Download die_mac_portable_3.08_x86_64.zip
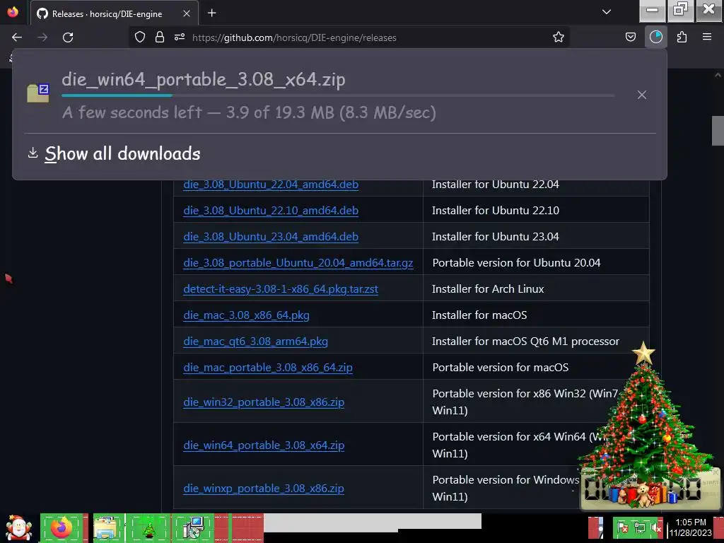724x543 pixels. tap(268, 368)
